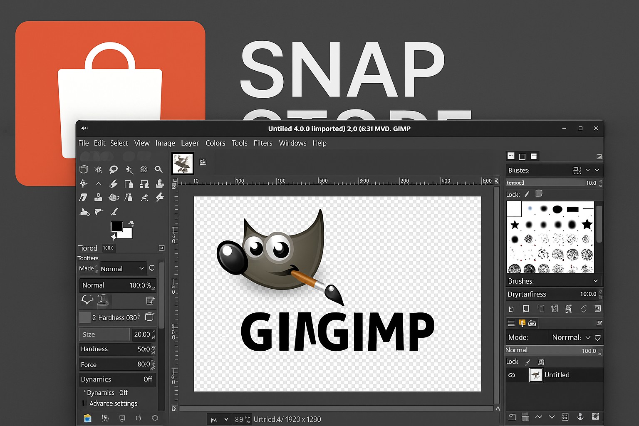This screenshot has height=426, width=639.
Task: Click the Size value field showing 20:00
Action: (x=142, y=334)
